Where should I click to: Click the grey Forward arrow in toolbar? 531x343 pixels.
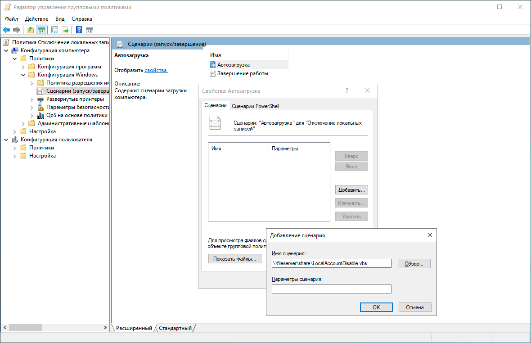17,30
